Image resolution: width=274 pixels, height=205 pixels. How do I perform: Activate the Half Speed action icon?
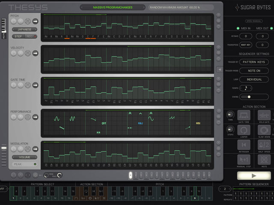click(264, 145)
